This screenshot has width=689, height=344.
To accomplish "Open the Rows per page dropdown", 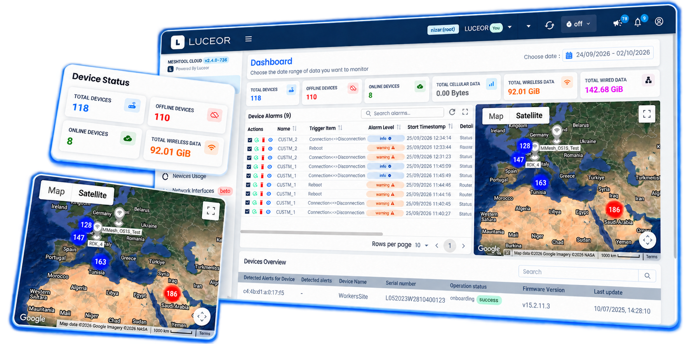I will (421, 245).
